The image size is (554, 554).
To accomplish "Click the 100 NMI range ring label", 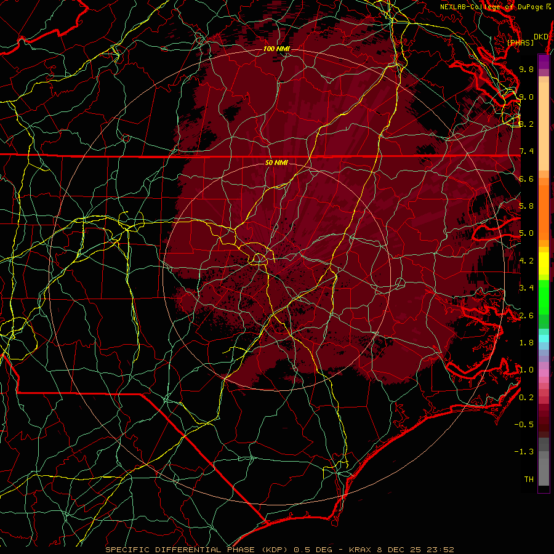I will point(276,49).
